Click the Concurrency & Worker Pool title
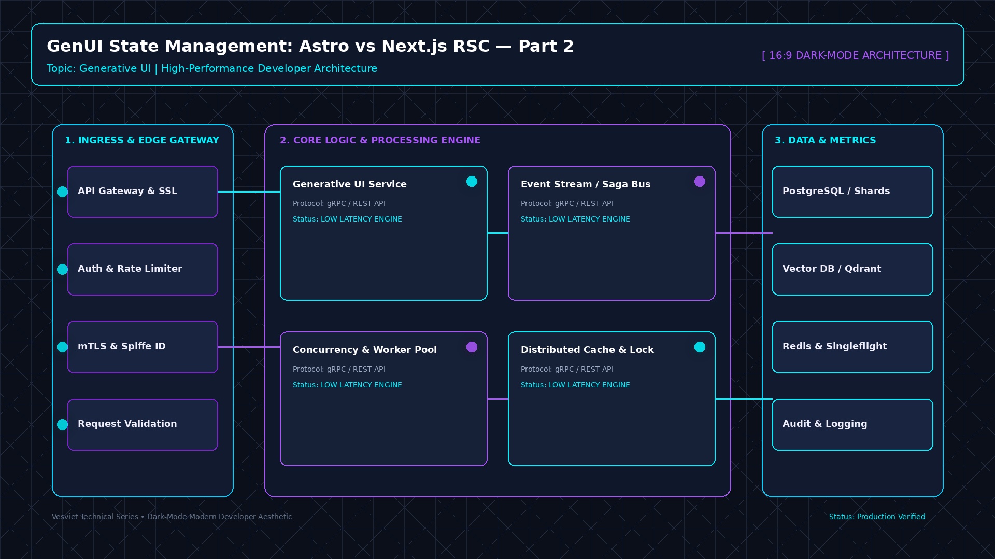 click(x=365, y=350)
